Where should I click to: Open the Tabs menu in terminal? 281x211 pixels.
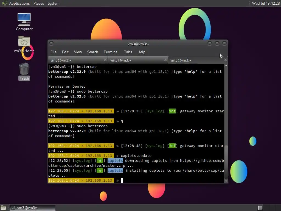128,52
